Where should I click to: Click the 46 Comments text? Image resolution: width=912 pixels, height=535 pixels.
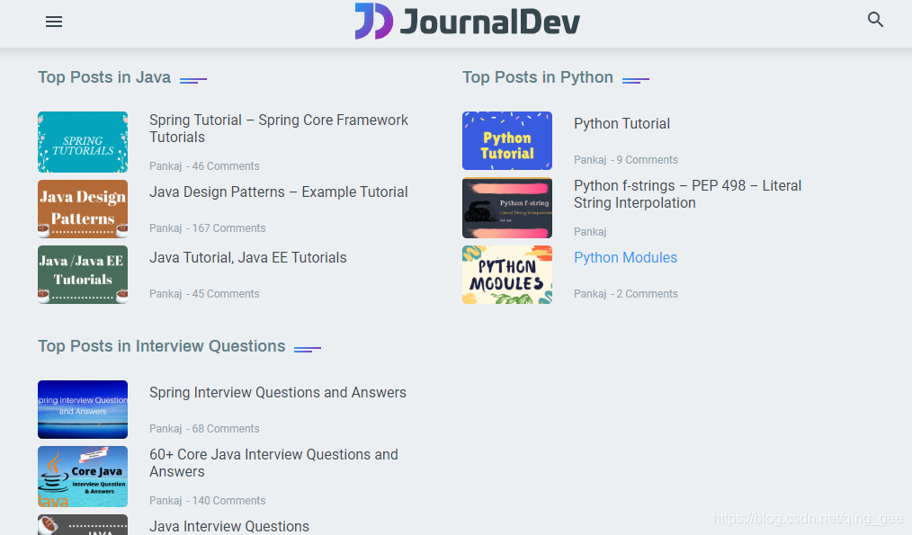pos(226,166)
